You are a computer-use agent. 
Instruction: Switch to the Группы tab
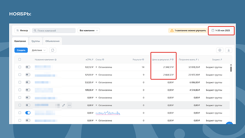click(36, 41)
